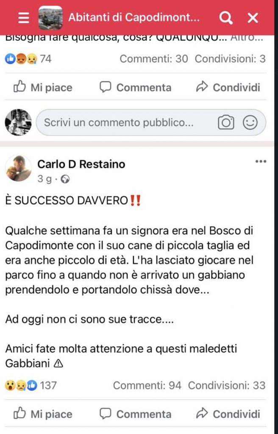Show the 137 reactions list

[x=31, y=385]
